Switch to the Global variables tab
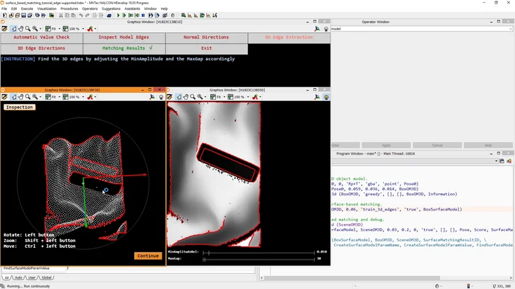The height and width of the screenshot is (289, 515). (47, 277)
